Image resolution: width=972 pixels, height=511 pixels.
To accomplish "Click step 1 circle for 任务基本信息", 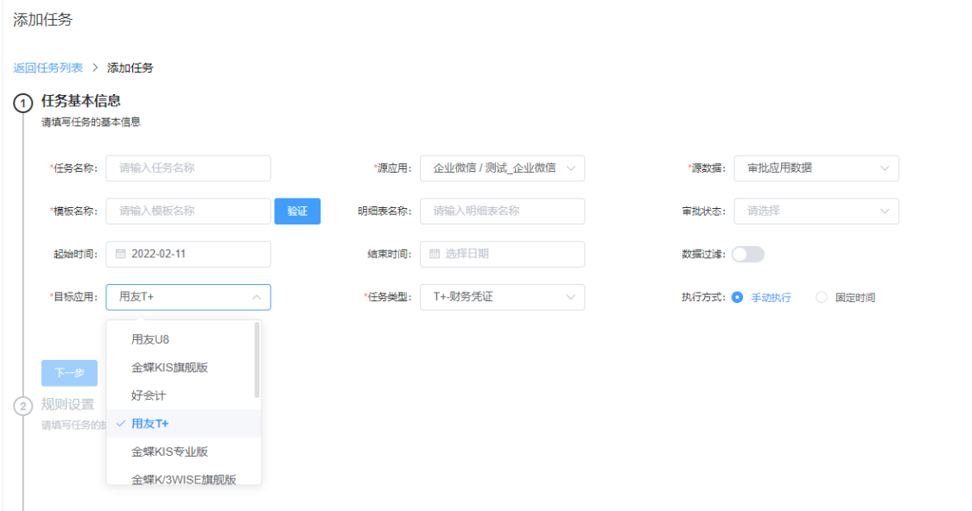I will [23, 103].
